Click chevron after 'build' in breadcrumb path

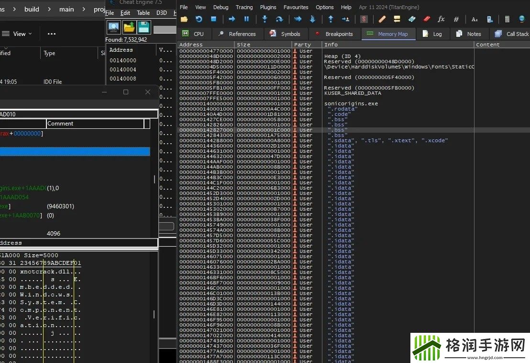(x=50, y=9)
